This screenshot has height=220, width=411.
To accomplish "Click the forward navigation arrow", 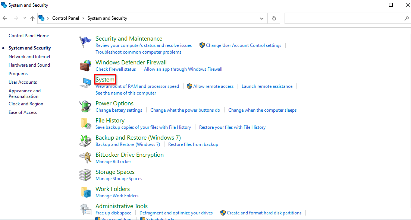I will point(16,18).
